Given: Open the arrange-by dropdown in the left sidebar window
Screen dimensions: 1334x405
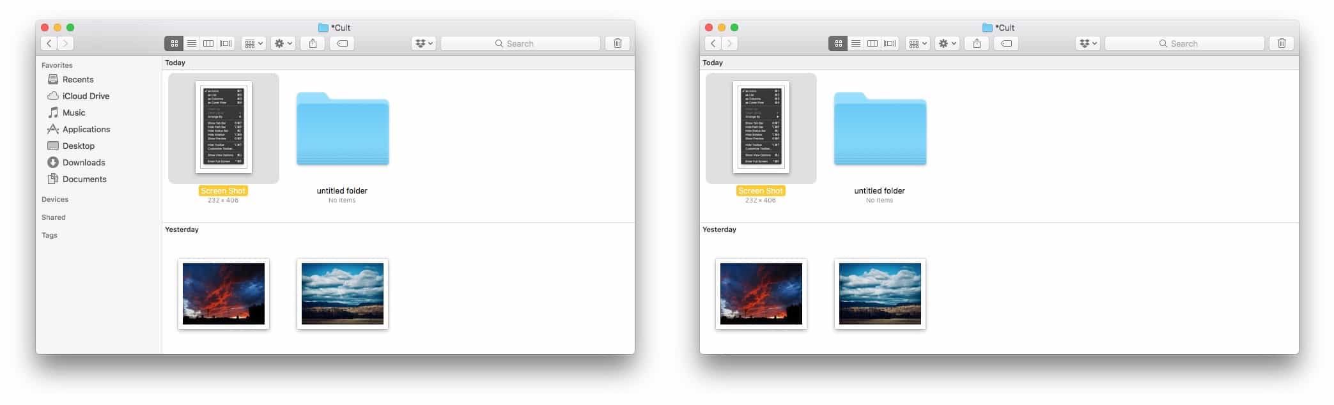Looking at the screenshot, I should [254, 43].
